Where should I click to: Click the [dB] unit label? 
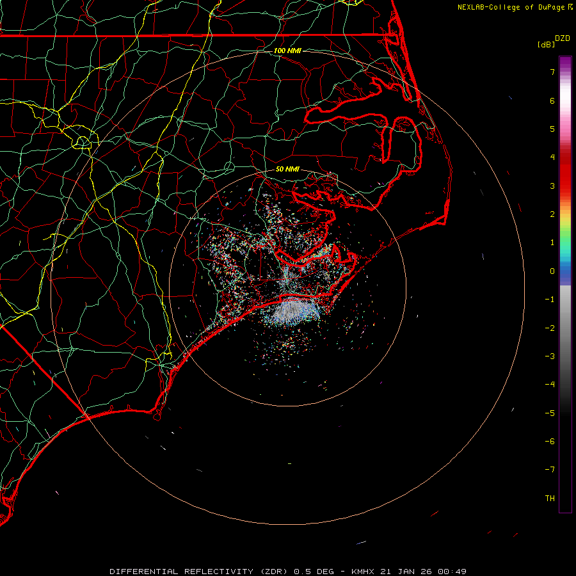tap(546, 44)
